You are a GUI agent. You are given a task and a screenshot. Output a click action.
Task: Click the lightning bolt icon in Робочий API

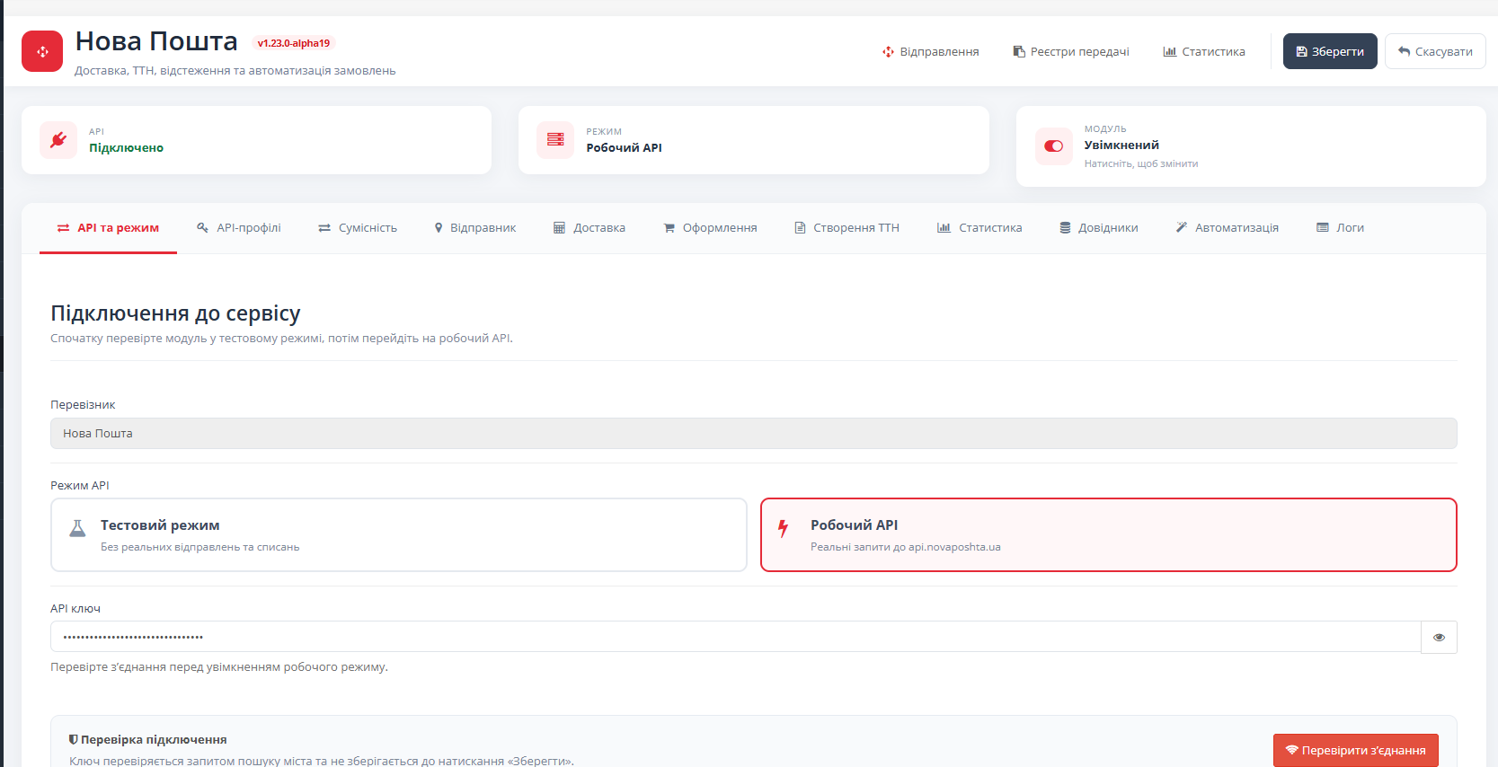pos(784,528)
